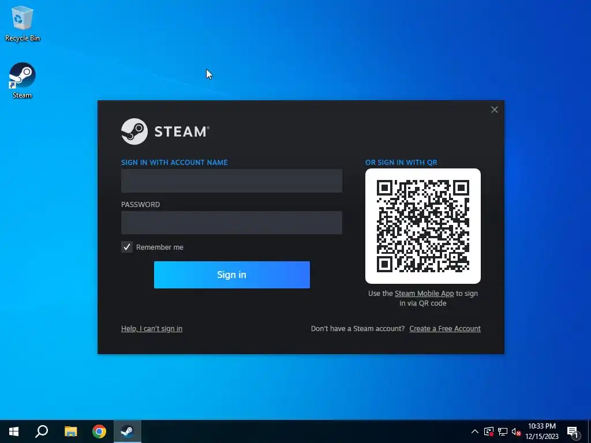Open the notification center icon
The height and width of the screenshot is (443, 591).
pyautogui.click(x=573, y=431)
